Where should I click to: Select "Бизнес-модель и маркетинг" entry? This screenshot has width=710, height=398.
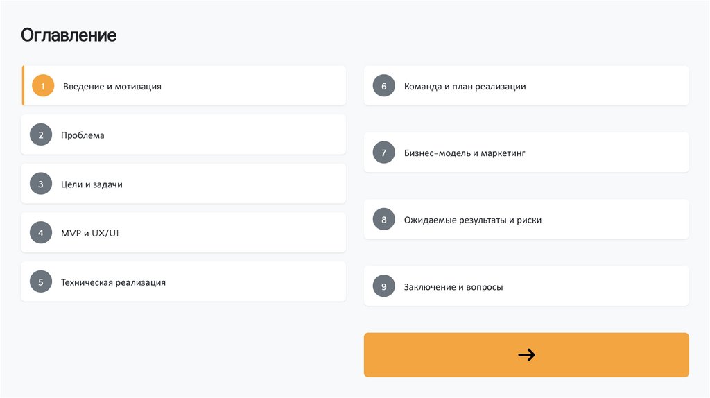pyautogui.click(x=465, y=153)
